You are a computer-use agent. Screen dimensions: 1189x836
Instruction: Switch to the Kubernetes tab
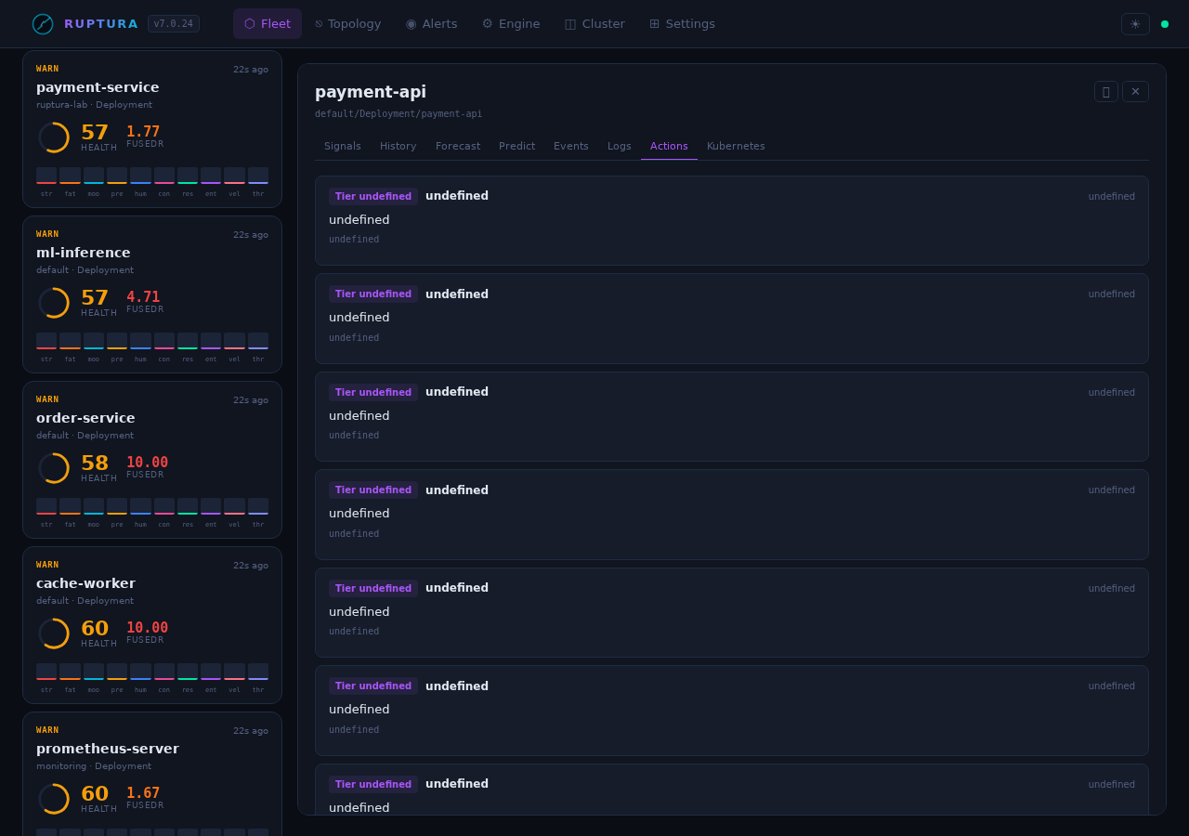[736, 147]
